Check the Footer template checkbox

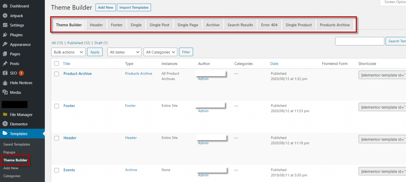point(56,106)
